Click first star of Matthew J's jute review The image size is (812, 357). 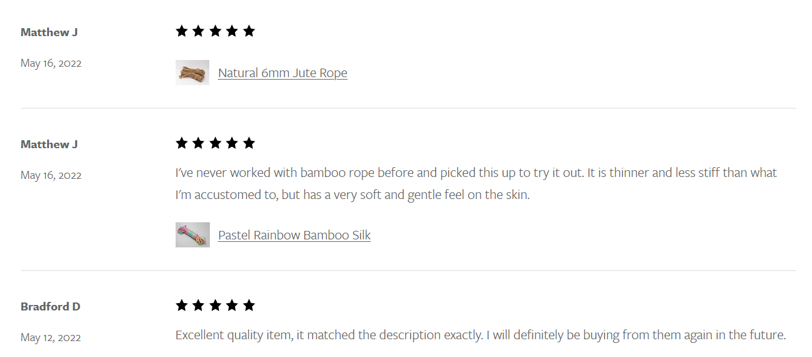tap(182, 31)
